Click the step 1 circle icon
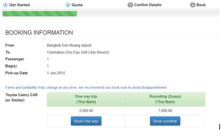Viewport: 221px width, 136px height. [5, 5]
